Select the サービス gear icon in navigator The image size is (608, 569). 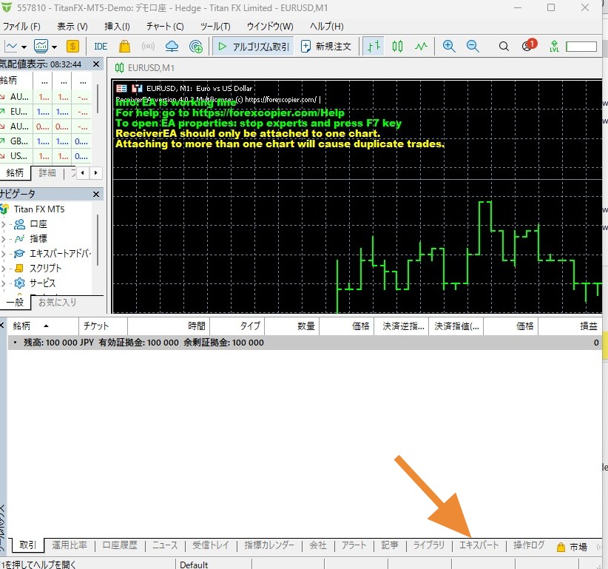(19, 283)
